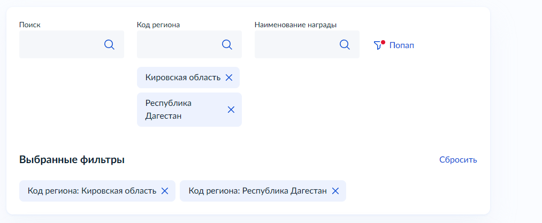The image size is (542, 223).
Task: Remove the Республика Дагестан chip under Код региона
Action: point(231,110)
